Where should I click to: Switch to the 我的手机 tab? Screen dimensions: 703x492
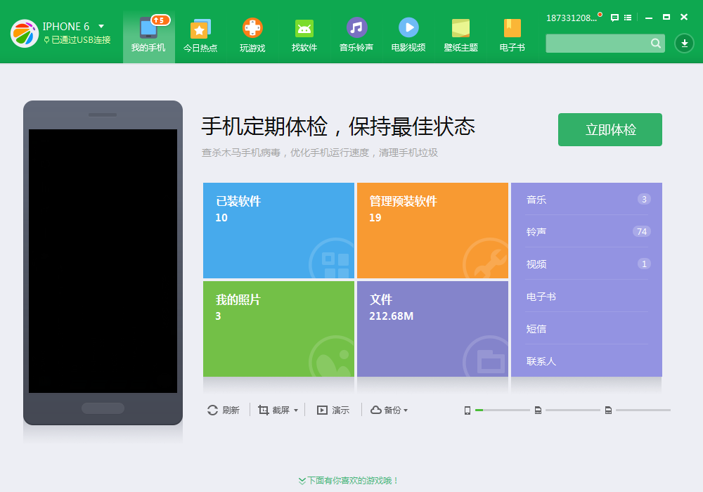[148, 35]
